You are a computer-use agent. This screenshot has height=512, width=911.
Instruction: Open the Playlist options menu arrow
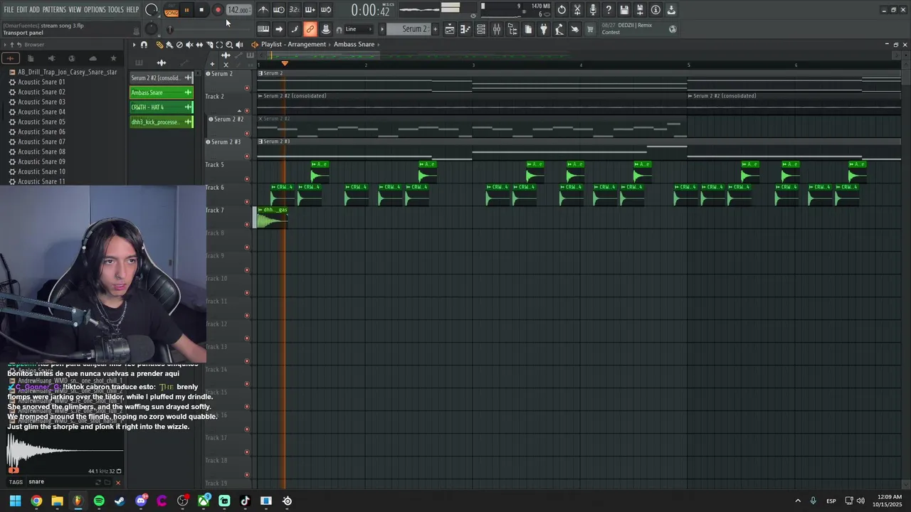pos(134,44)
